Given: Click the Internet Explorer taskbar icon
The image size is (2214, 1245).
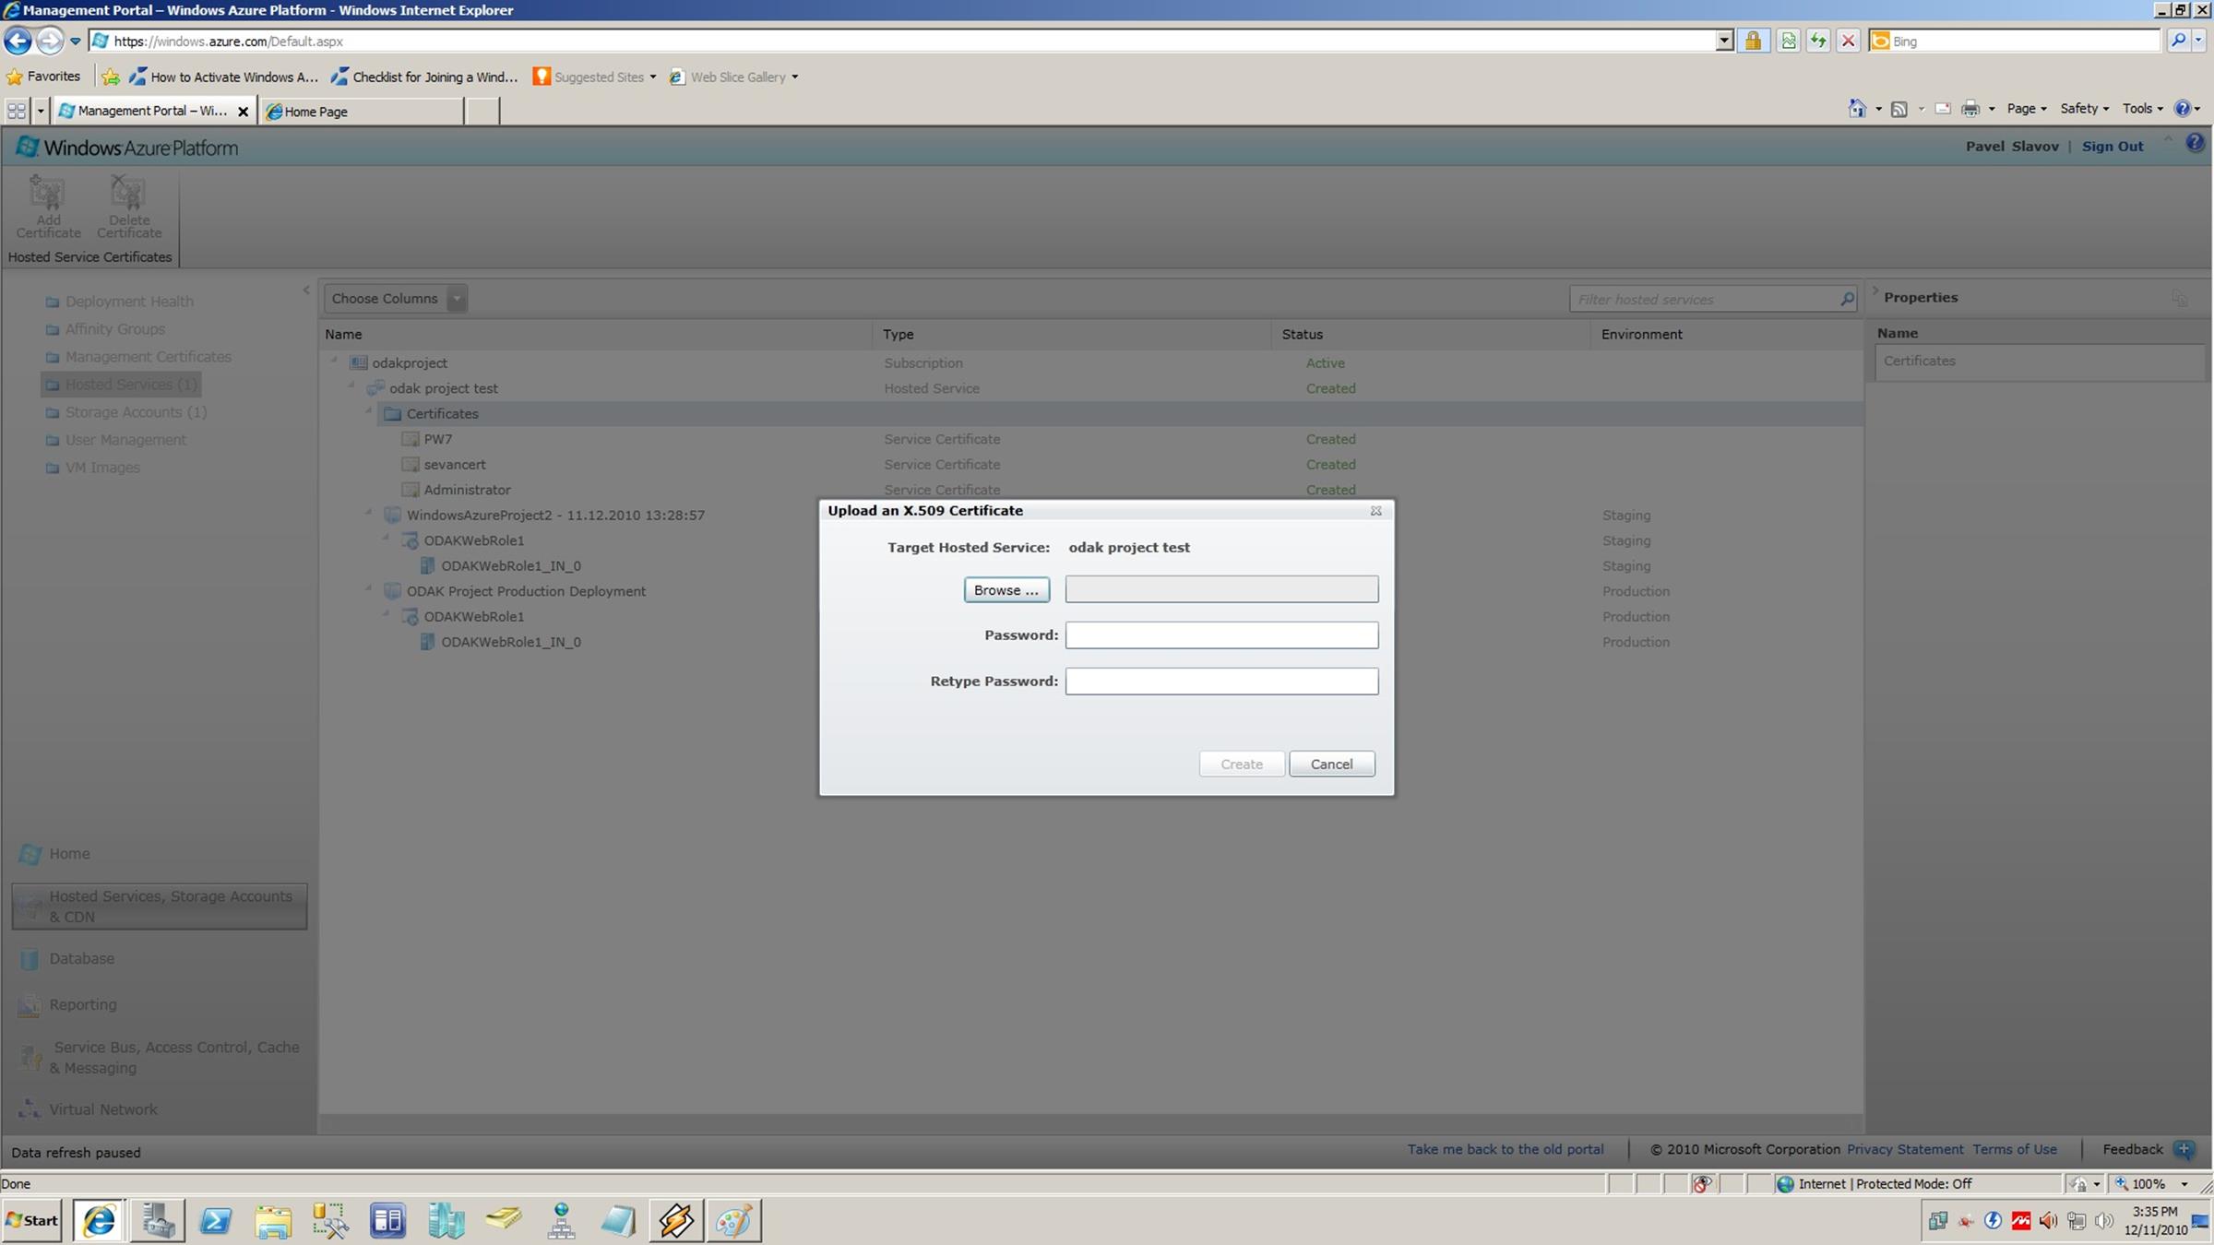Looking at the screenshot, I should click(100, 1221).
